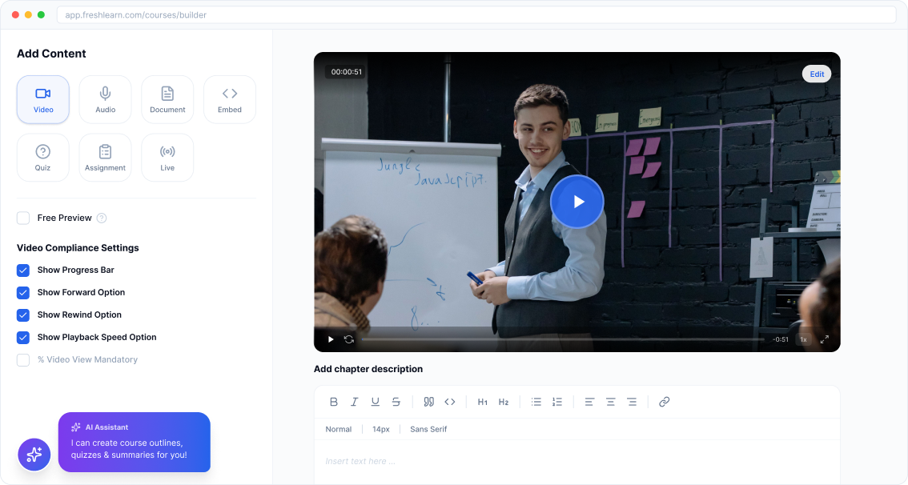
Task: Click the -0:51 remaining time label
Action: coord(781,339)
